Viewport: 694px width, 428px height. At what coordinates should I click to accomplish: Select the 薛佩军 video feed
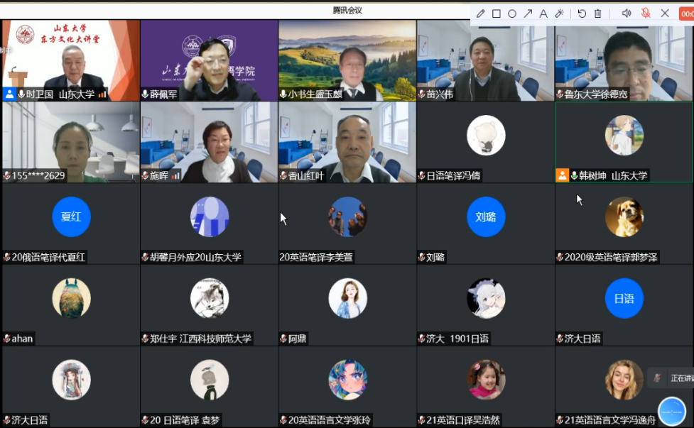click(209, 60)
